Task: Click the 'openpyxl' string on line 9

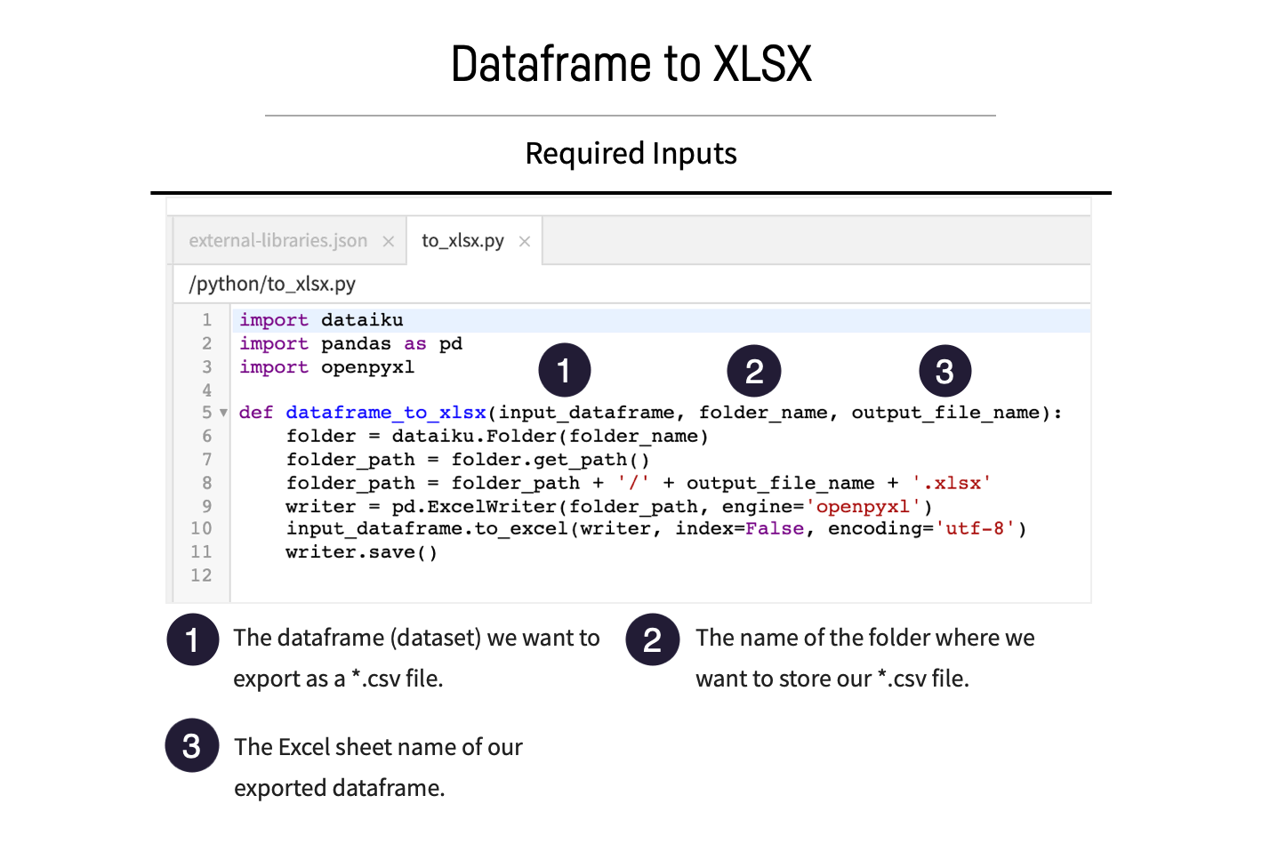Action: pyautogui.click(x=863, y=507)
